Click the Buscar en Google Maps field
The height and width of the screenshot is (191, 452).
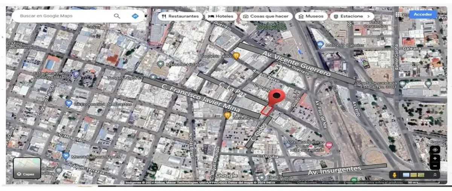tap(64, 16)
